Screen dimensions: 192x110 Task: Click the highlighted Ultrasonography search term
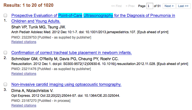[98, 15]
